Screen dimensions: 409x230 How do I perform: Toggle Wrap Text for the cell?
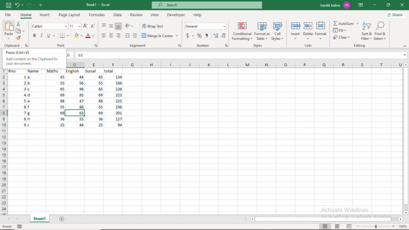(x=153, y=26)
